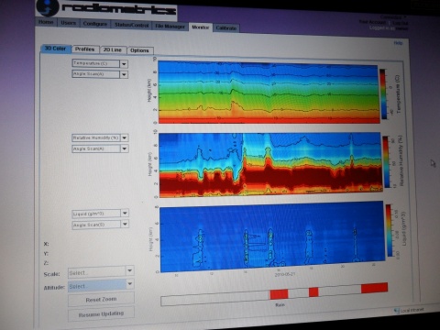The height and width of the screenshot is (330, 440).
Task: Open the File Manager tab
Action: [170, 27]
